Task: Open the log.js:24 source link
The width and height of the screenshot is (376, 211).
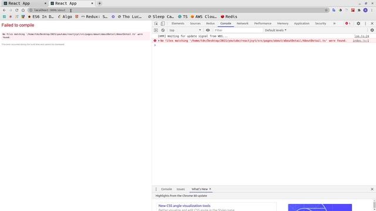Action: click(362, 36)
